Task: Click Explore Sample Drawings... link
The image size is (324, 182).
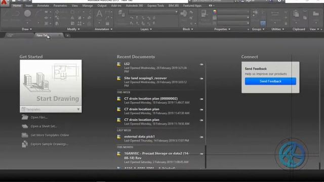Action: [50, 144]
